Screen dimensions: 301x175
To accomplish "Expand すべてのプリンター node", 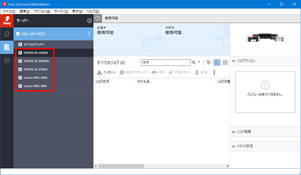I will coord(20,45).
